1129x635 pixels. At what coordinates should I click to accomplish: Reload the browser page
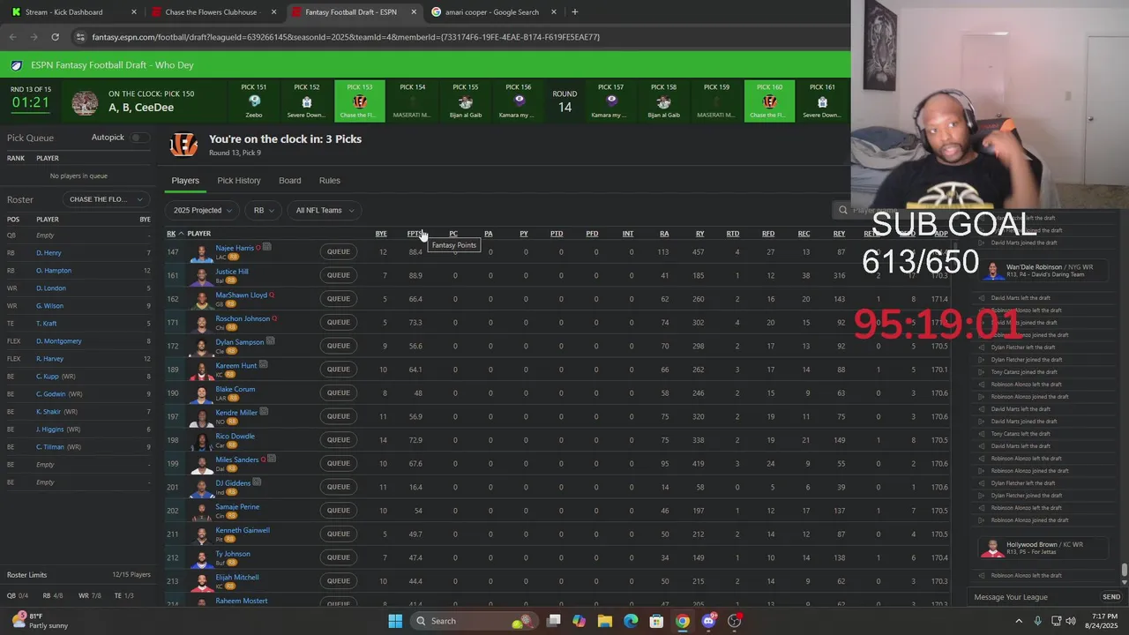[55, 37]
